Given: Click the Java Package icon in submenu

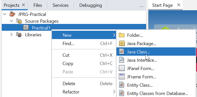Looking at the screenshot, I should click(x=122, y=43).
